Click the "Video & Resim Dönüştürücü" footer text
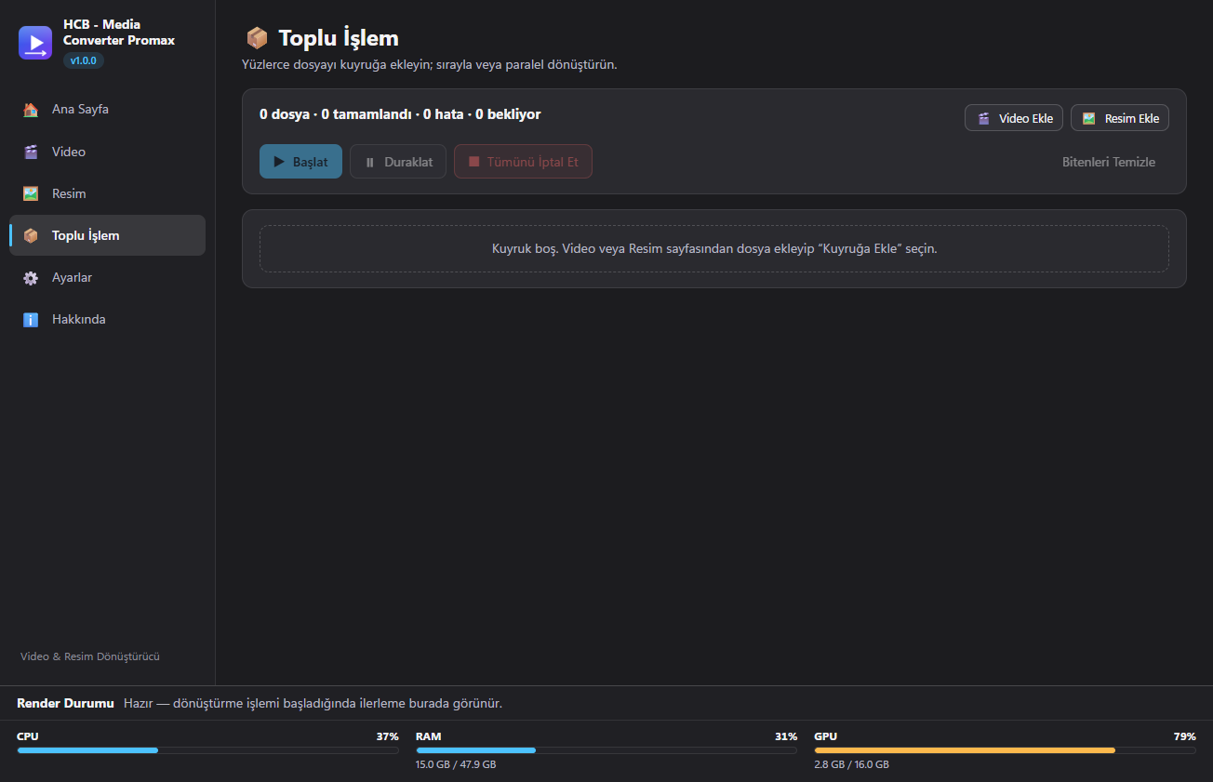1213x782 pixels. coord(90,656)
